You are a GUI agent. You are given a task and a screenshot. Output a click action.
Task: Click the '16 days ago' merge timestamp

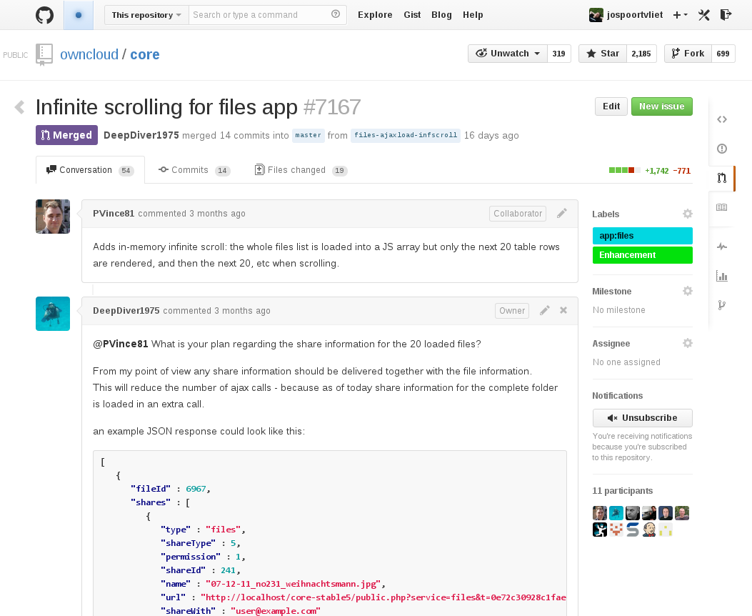click(x=491, y=135)
